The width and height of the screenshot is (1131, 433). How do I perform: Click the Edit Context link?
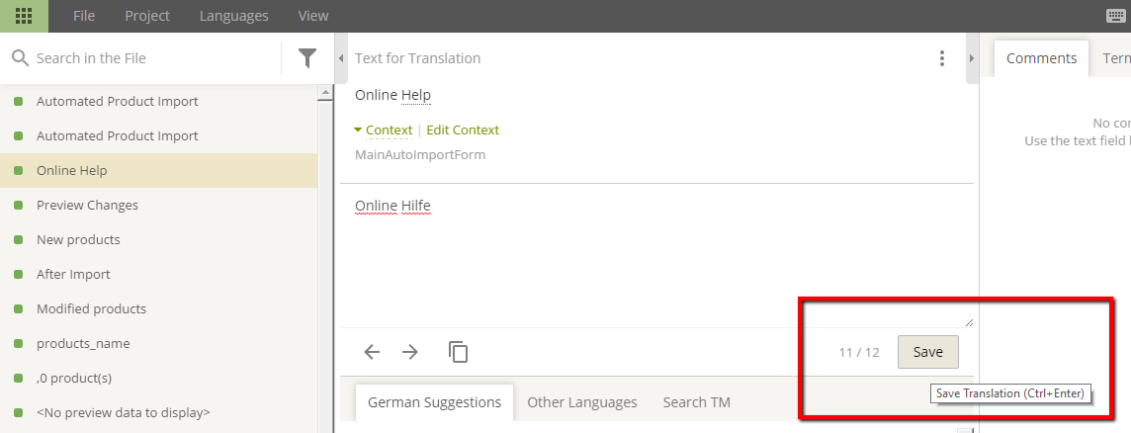point(463,130)
